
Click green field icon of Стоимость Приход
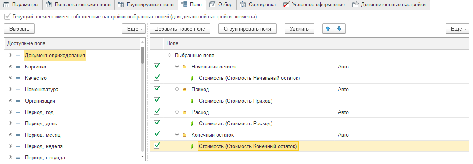(192, 101)
